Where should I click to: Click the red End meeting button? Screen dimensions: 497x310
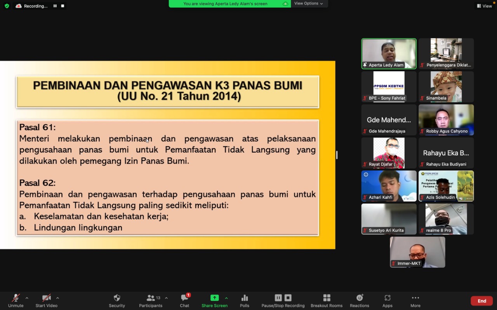[482, 301]
